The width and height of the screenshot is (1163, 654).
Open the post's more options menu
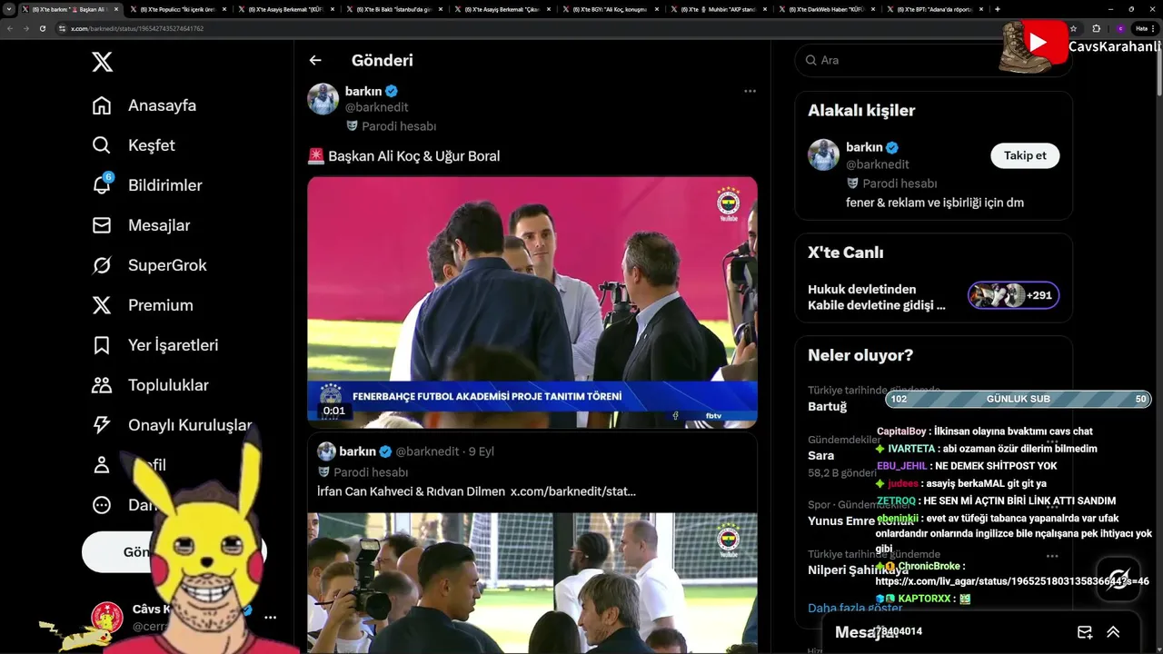pos(750,91)
